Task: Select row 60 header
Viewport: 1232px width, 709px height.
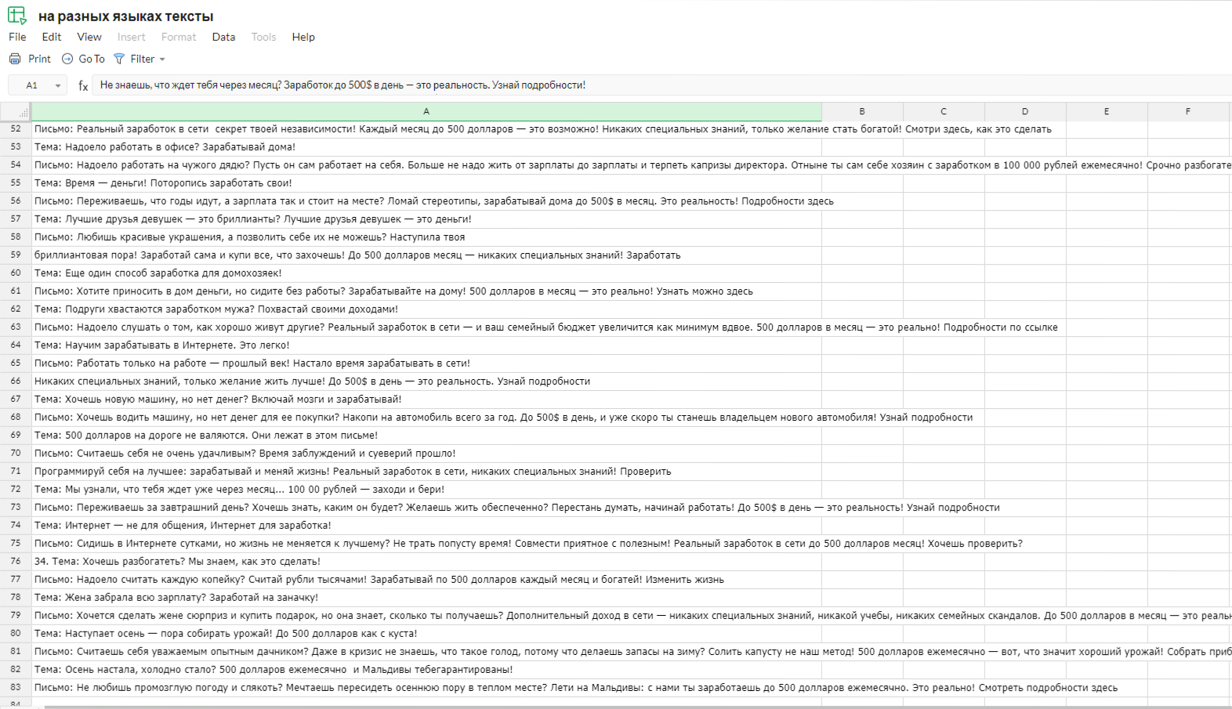Action: click(x=16, y=273)
